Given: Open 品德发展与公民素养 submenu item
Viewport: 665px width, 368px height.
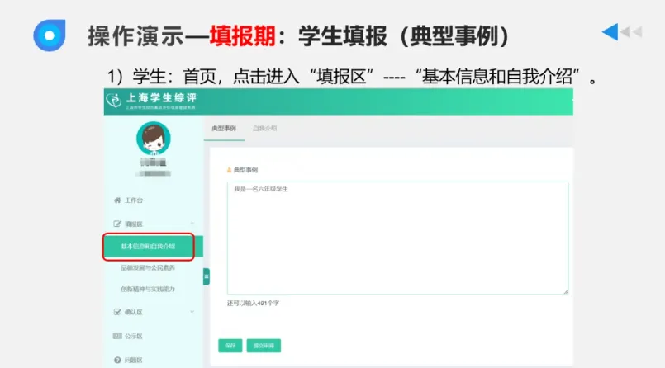Looking at the screenshot, I should (148, 268).
